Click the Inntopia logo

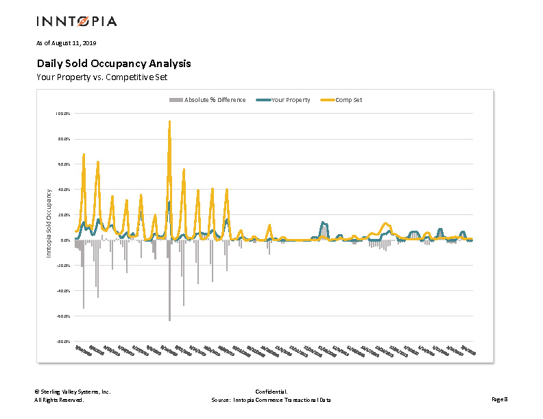pyautogui.click(x=76, y=21)
